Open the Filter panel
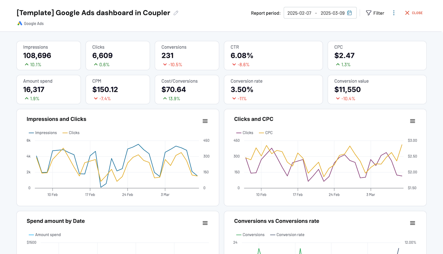443x254 pixels. [375, 13]
